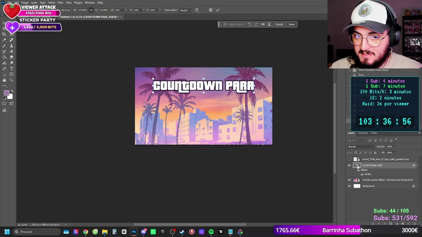Open the Fill slider dropdown arrow
This screenshot has width=422, height=237.
click(x=395, y=153)
